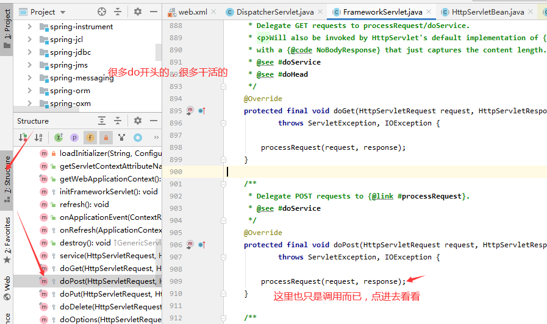Expand the spring-instrument module
547x324 pixels.
[x=30, y=26]
